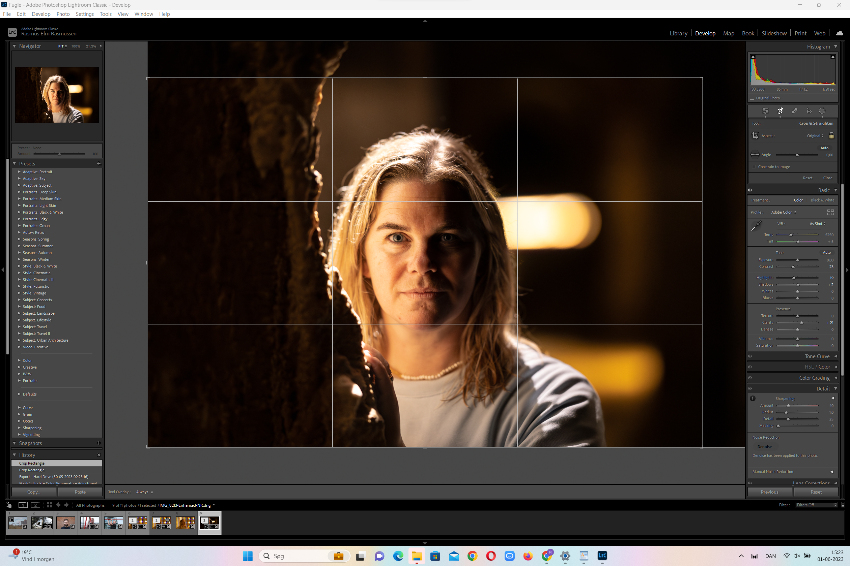The height and width of the screenshot is (566, 850).
Task: Enable the Constrain to Image checkbox
Action: (754, 166)
